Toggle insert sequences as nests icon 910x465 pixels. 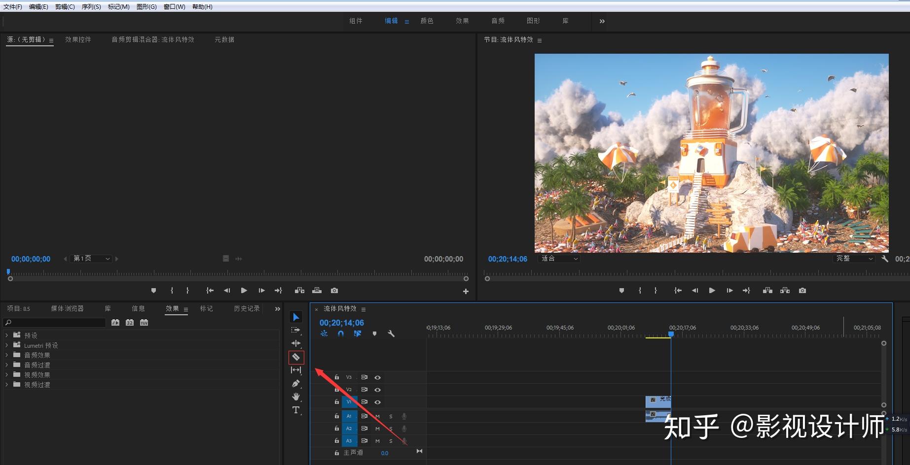click(x=324, y=333)
